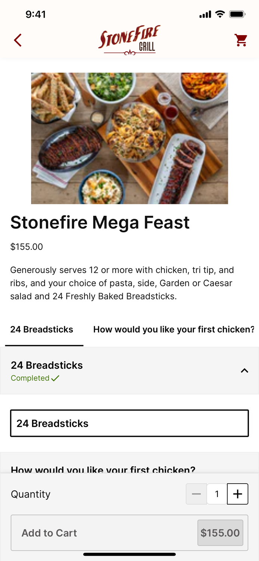Tap the Wi-Fi indicator in status bar
Viewport: 259px width, 561px height.
(220, 14)
